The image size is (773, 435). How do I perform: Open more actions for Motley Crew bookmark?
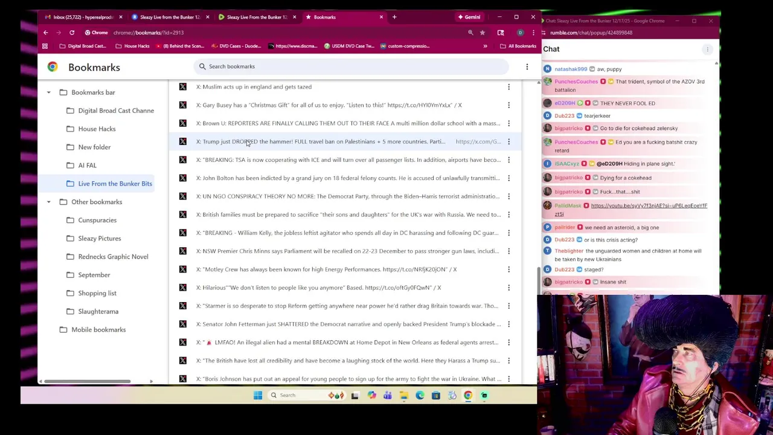[508, 269]
